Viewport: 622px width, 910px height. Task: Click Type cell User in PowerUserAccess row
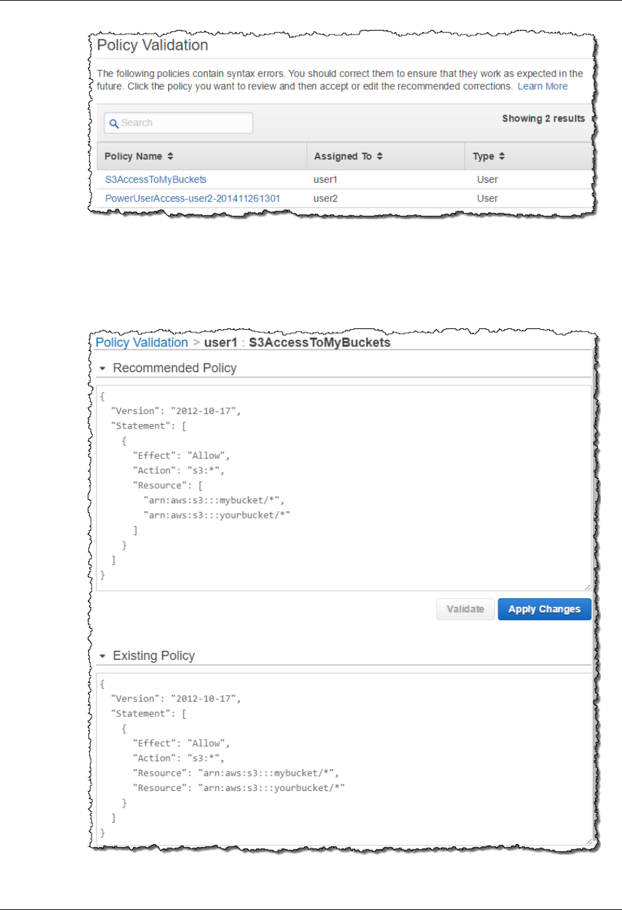pos(487,198)
